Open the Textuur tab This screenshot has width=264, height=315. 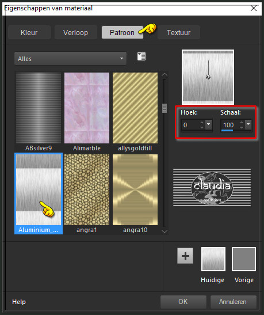(179, 32)
